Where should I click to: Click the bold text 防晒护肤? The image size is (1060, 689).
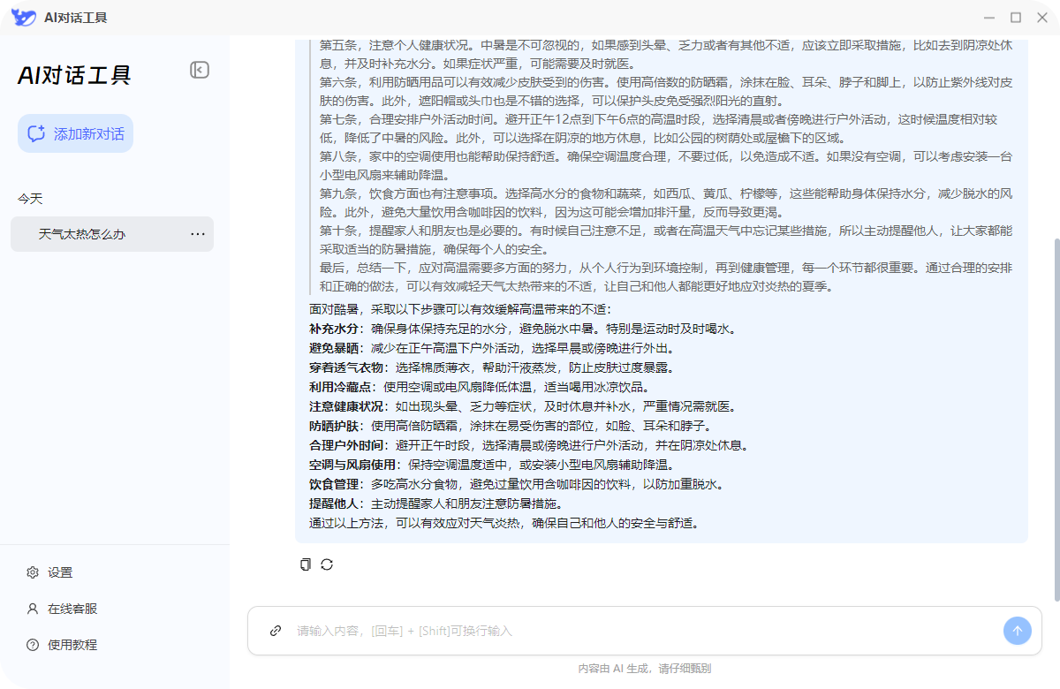coord(334,426)
